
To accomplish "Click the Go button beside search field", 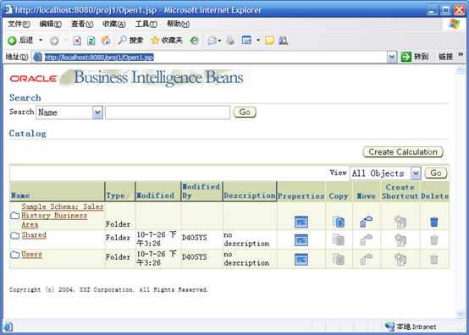I will [245, 112].
